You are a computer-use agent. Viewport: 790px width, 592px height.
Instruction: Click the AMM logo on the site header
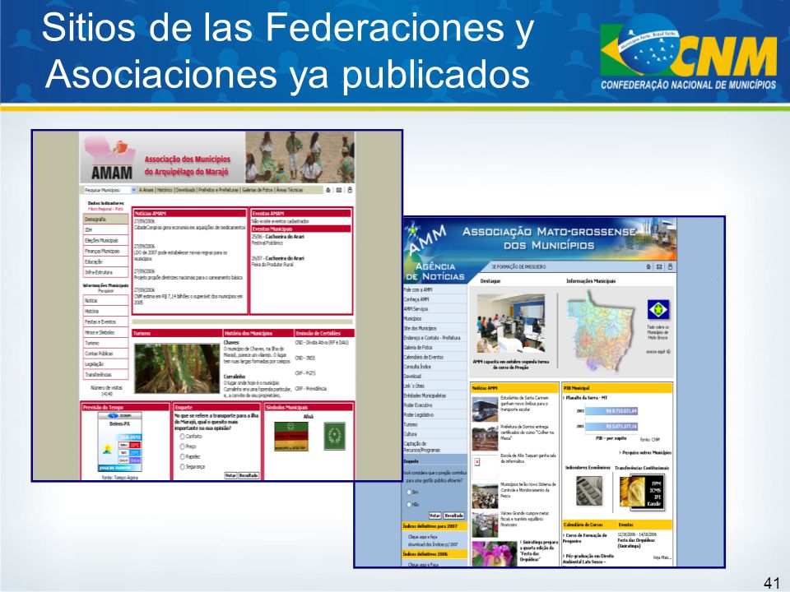click(x=427, y=238)
